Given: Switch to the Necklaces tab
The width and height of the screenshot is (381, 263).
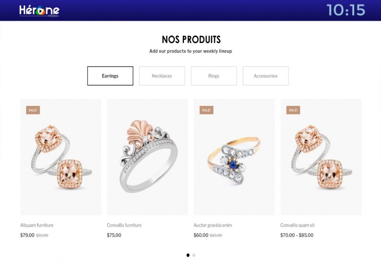Looking at the screenshot, I should (162, 76).
